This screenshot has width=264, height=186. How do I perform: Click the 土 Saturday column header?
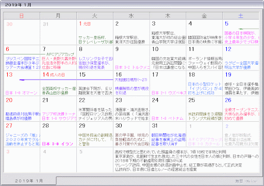point(241,16)
